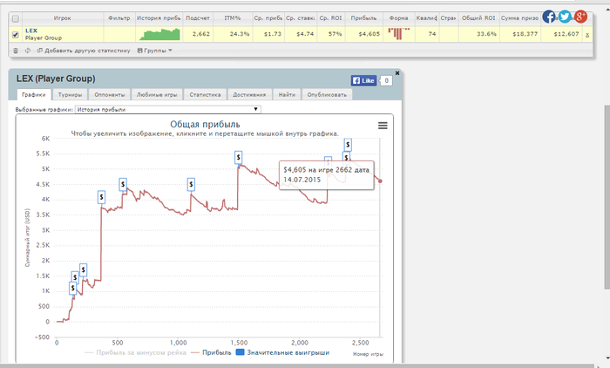This screenshot has height=368, width=610.
Task: Click the end point of the profit line
Action: [380, 181]
